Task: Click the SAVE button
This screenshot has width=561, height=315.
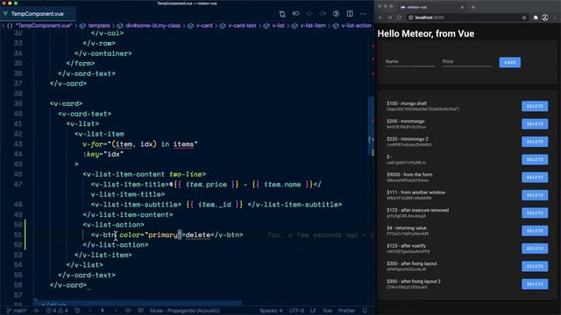Action: [x=510, y=62]
